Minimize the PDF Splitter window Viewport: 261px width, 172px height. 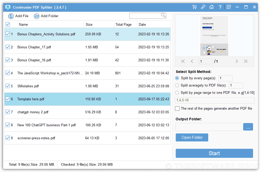point(237,7)
